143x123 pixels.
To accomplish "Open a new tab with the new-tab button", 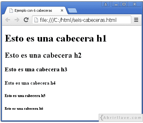I will [72, 10].
